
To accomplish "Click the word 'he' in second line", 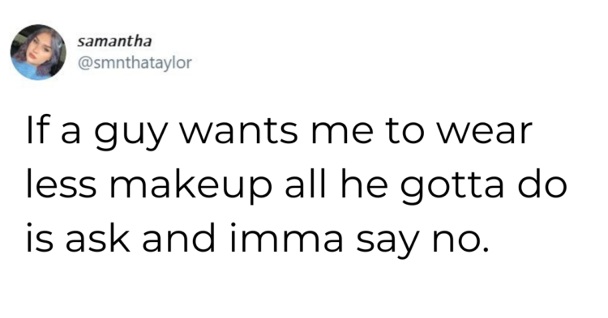I will (x=365, y=185).
